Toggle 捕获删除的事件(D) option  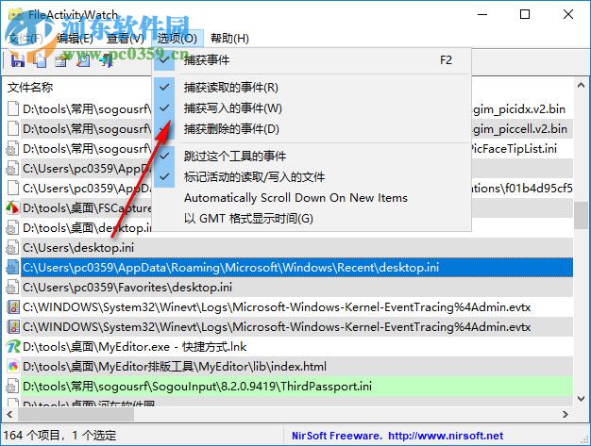point(312,129)
